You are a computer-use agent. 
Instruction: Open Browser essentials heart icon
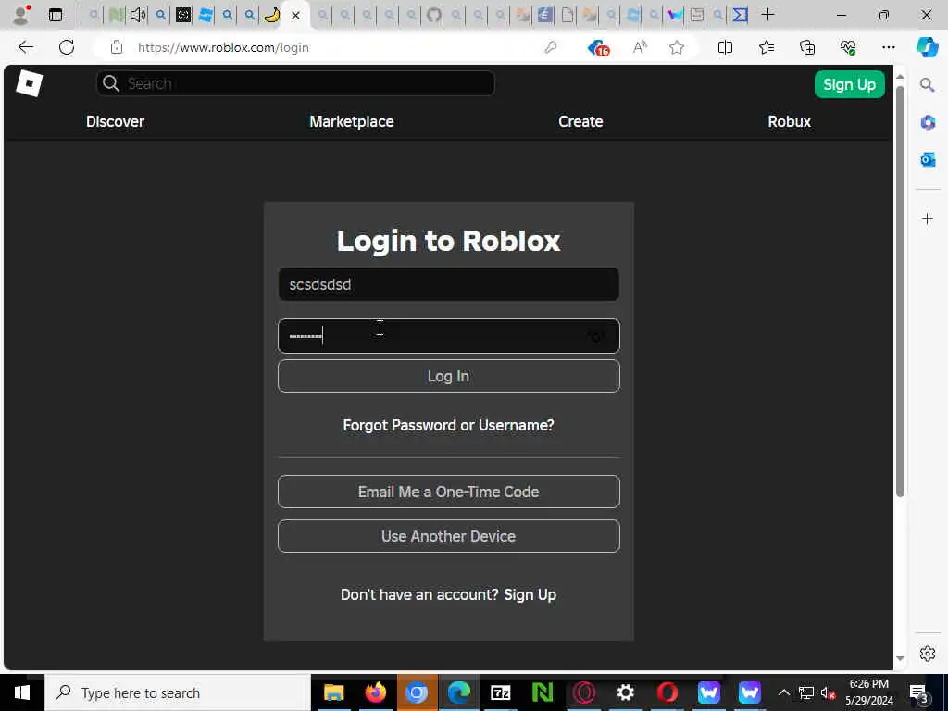coord(848,47)
